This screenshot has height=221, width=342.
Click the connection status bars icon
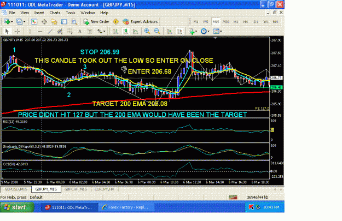coord(233,198)
